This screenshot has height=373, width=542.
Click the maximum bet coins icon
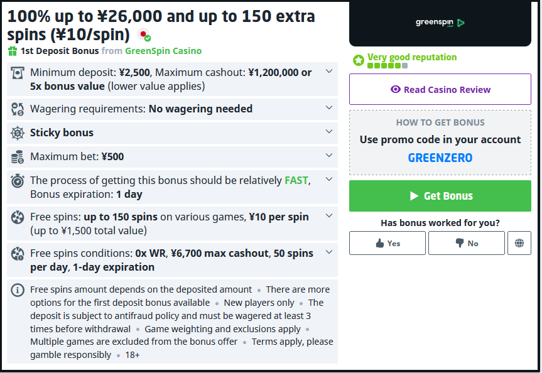[x=18, y=157]
